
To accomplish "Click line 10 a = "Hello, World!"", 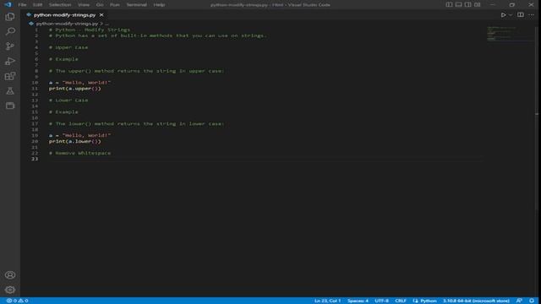I will [x=79, y=83].
